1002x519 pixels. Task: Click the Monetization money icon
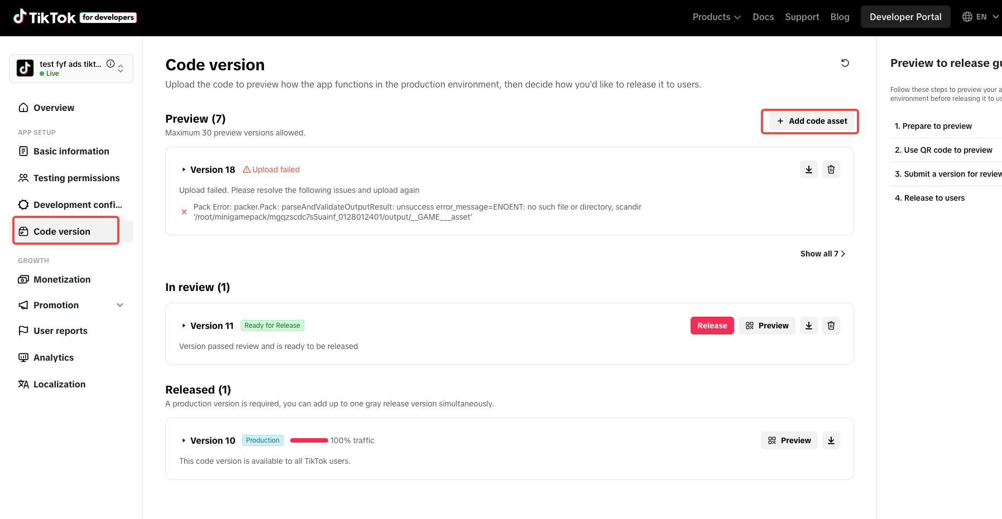[x=23, y=279]
